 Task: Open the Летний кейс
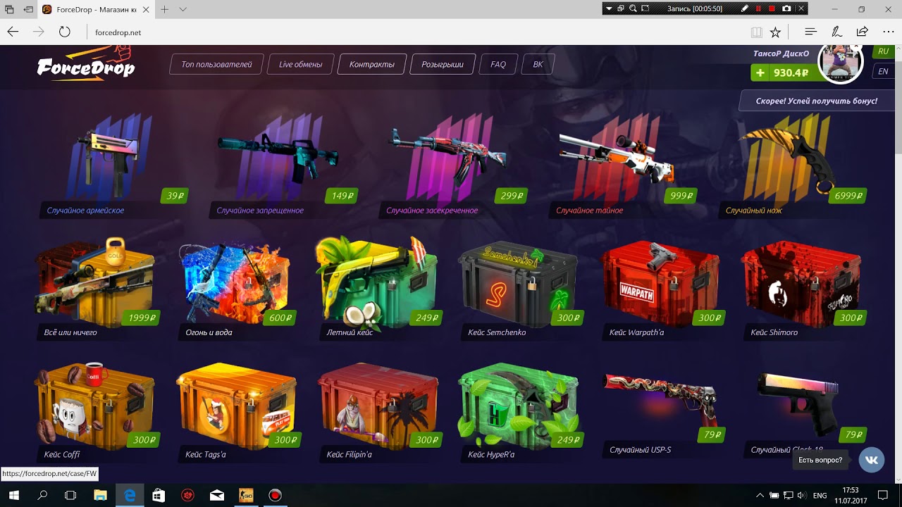click(379, 289)
